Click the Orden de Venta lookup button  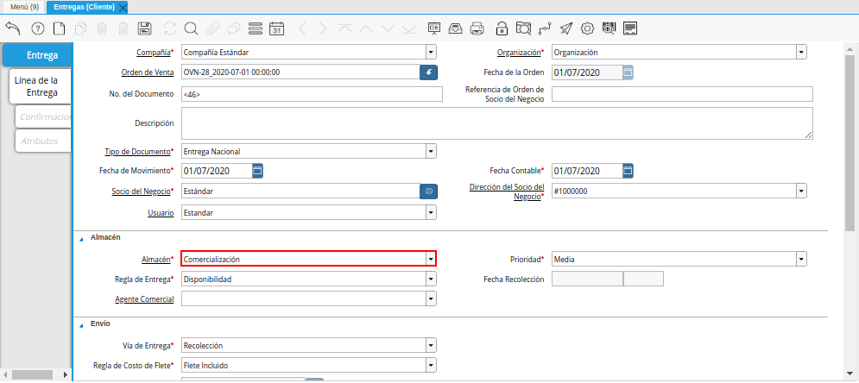pyautogui.click(x=429, y=72)
